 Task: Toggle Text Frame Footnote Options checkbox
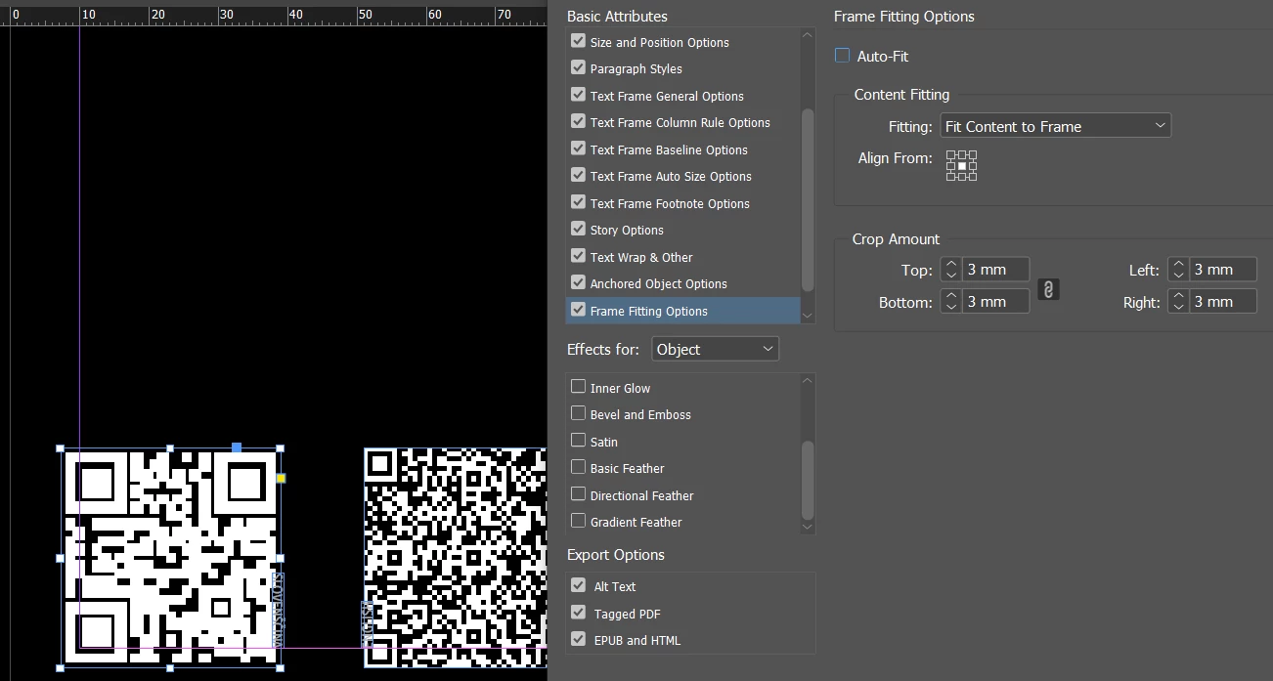(x=579, y=202)
